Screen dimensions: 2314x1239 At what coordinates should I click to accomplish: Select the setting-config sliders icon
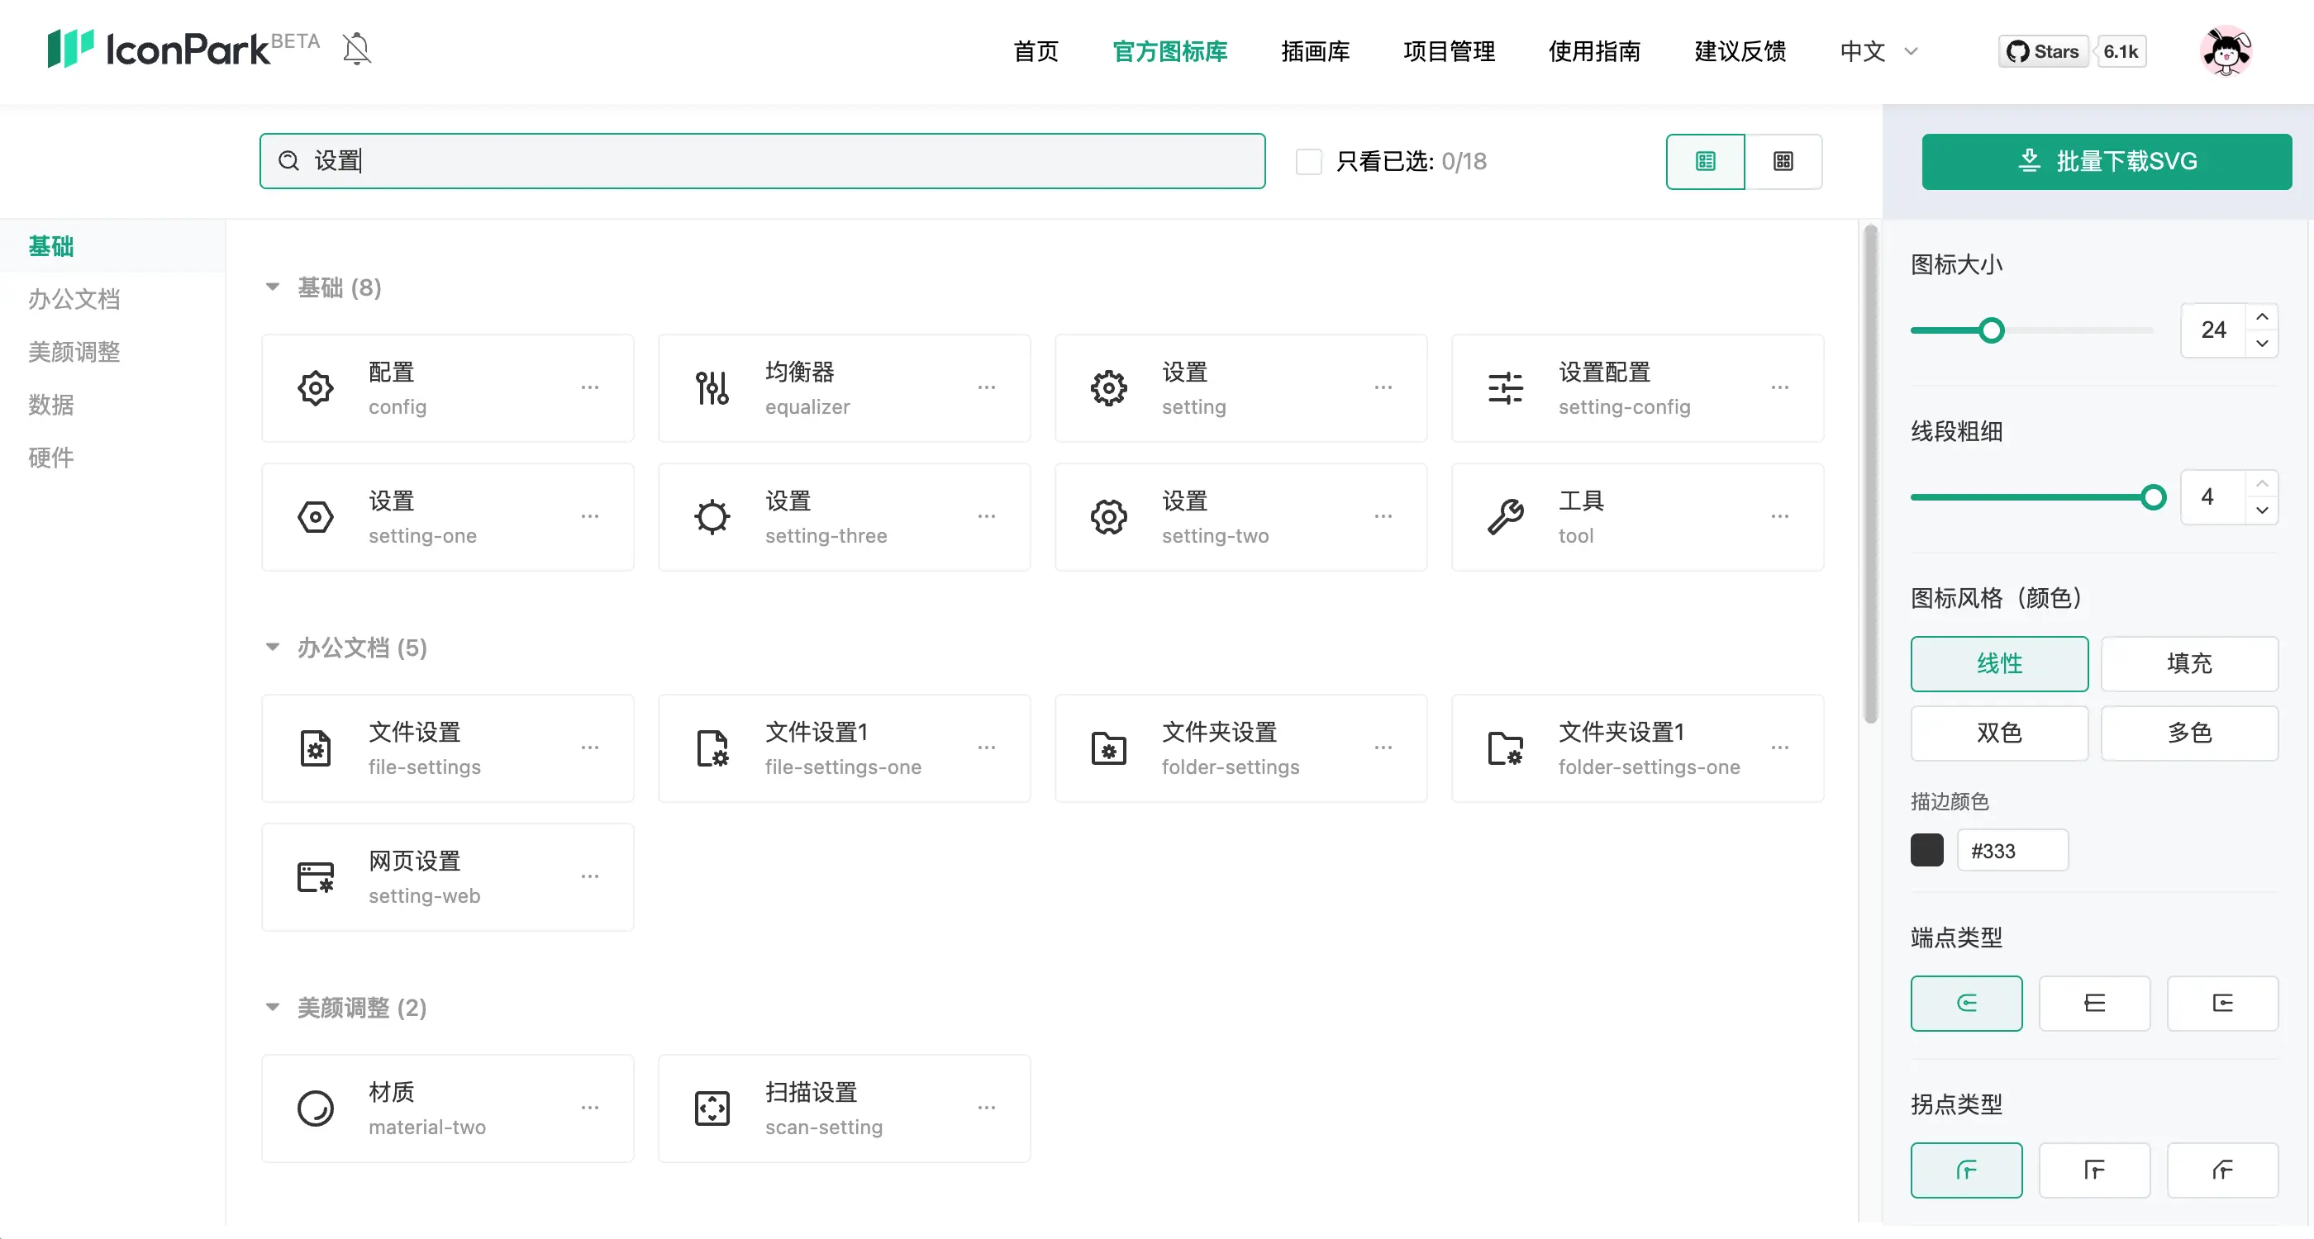click(1505, 389)
